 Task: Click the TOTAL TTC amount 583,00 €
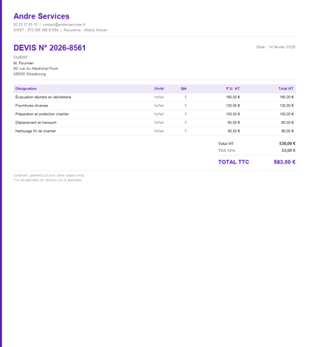click(x=284, y=162)
